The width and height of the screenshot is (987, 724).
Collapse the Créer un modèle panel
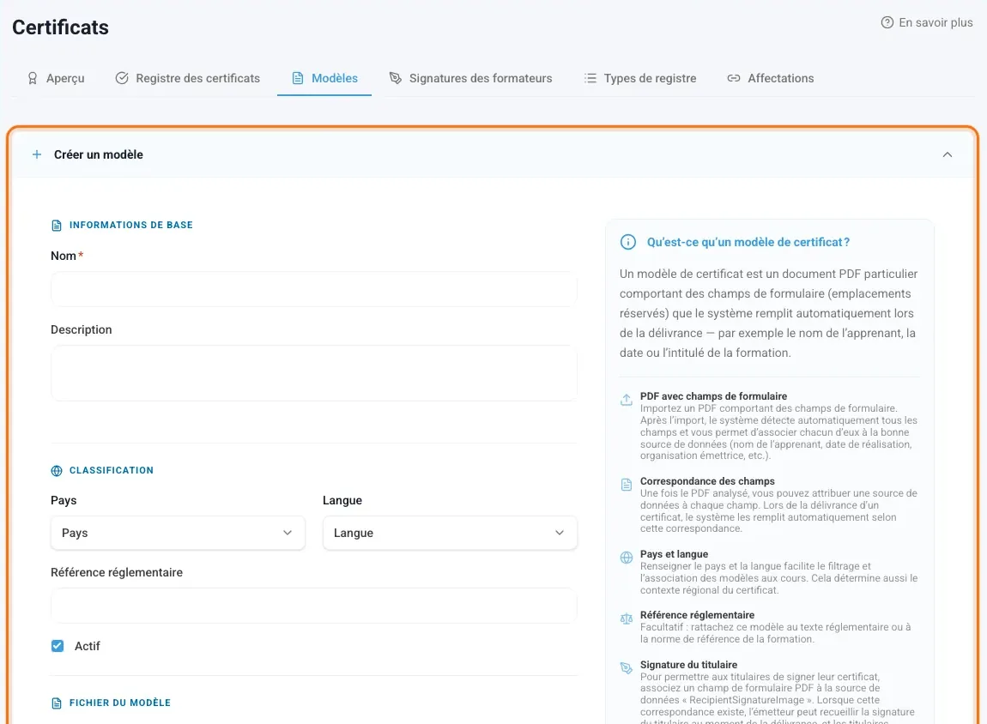948,154
